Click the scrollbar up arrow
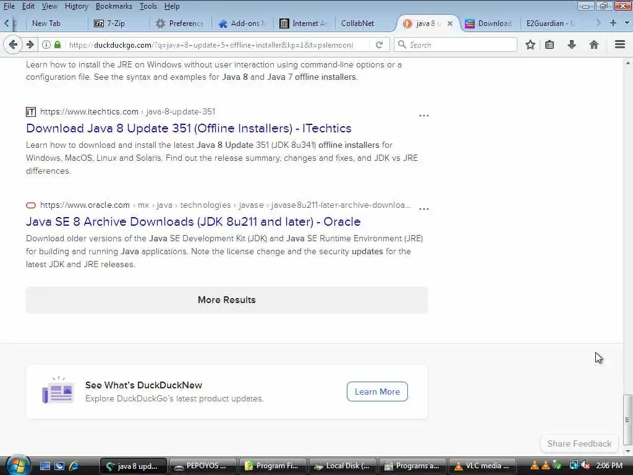Image resolution: width=633 pixels, height=475 pixels. [x=627, y=63]
